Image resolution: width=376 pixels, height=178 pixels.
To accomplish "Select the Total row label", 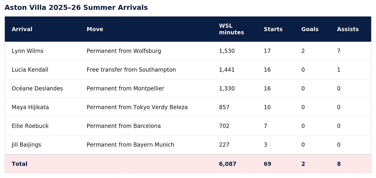I will coord(19,164).
